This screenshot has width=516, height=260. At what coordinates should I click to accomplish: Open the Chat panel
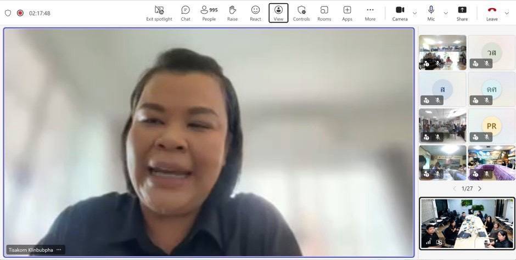click(186, 14)
